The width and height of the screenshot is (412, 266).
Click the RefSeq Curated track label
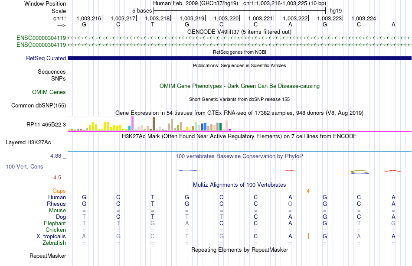coord(46,58)
